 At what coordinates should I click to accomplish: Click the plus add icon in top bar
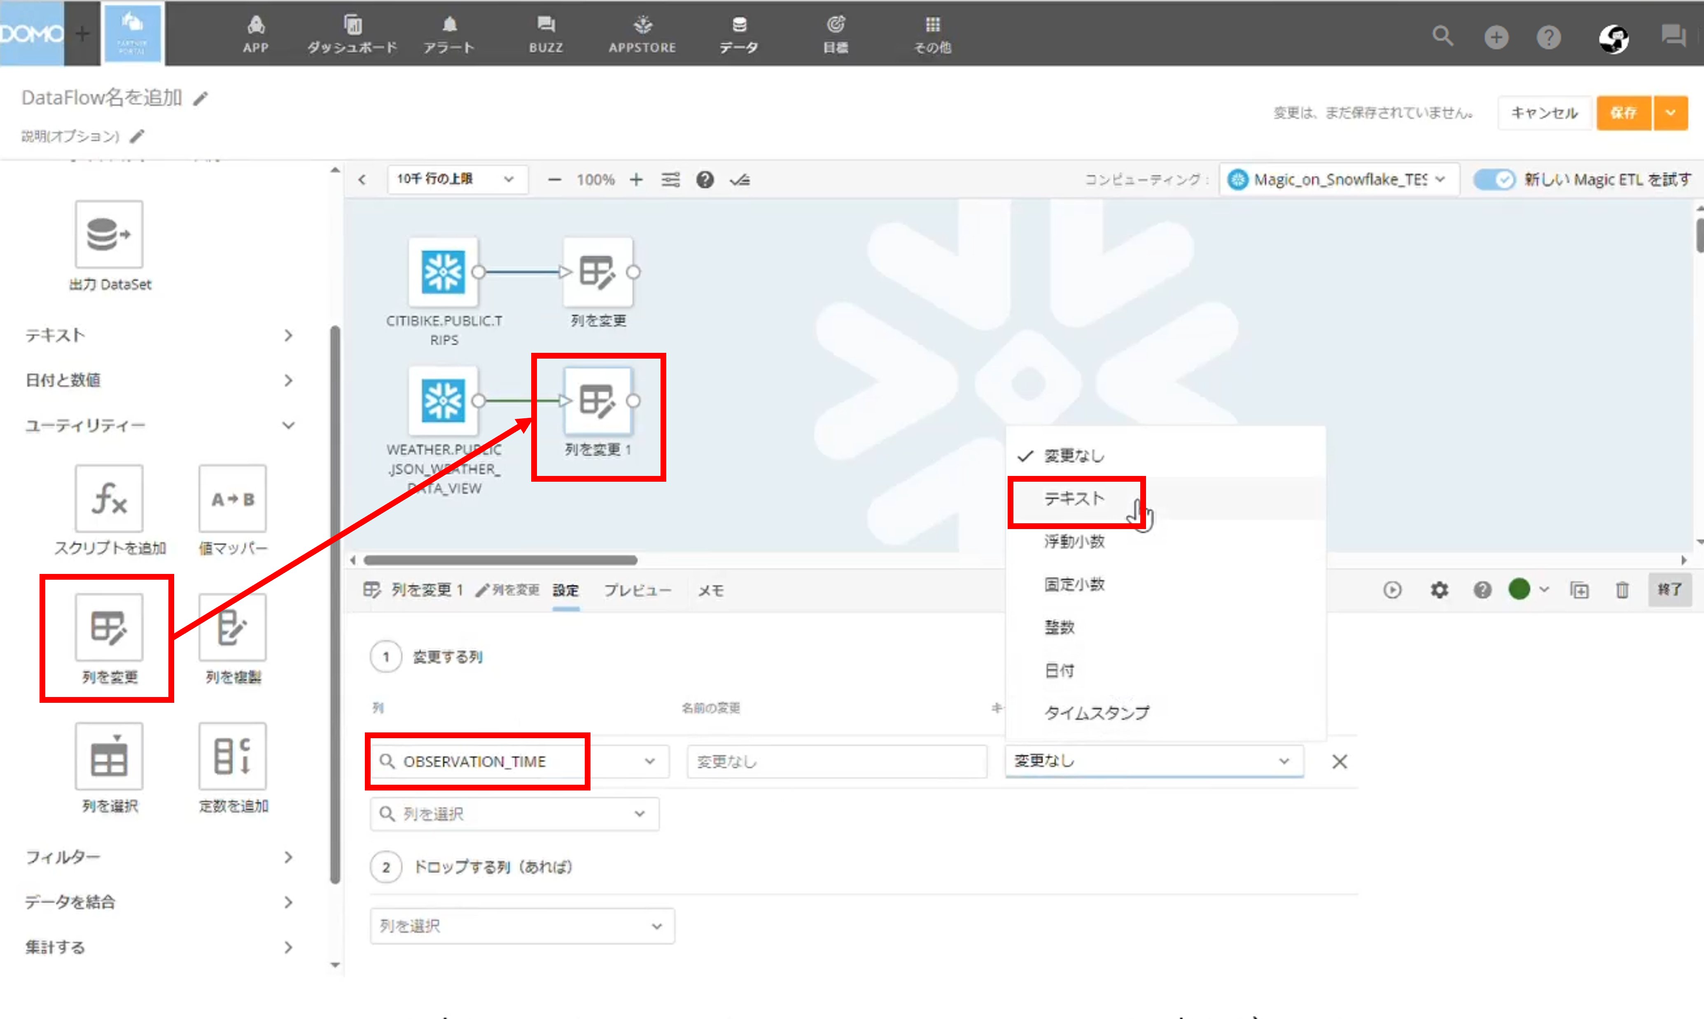1496,37
